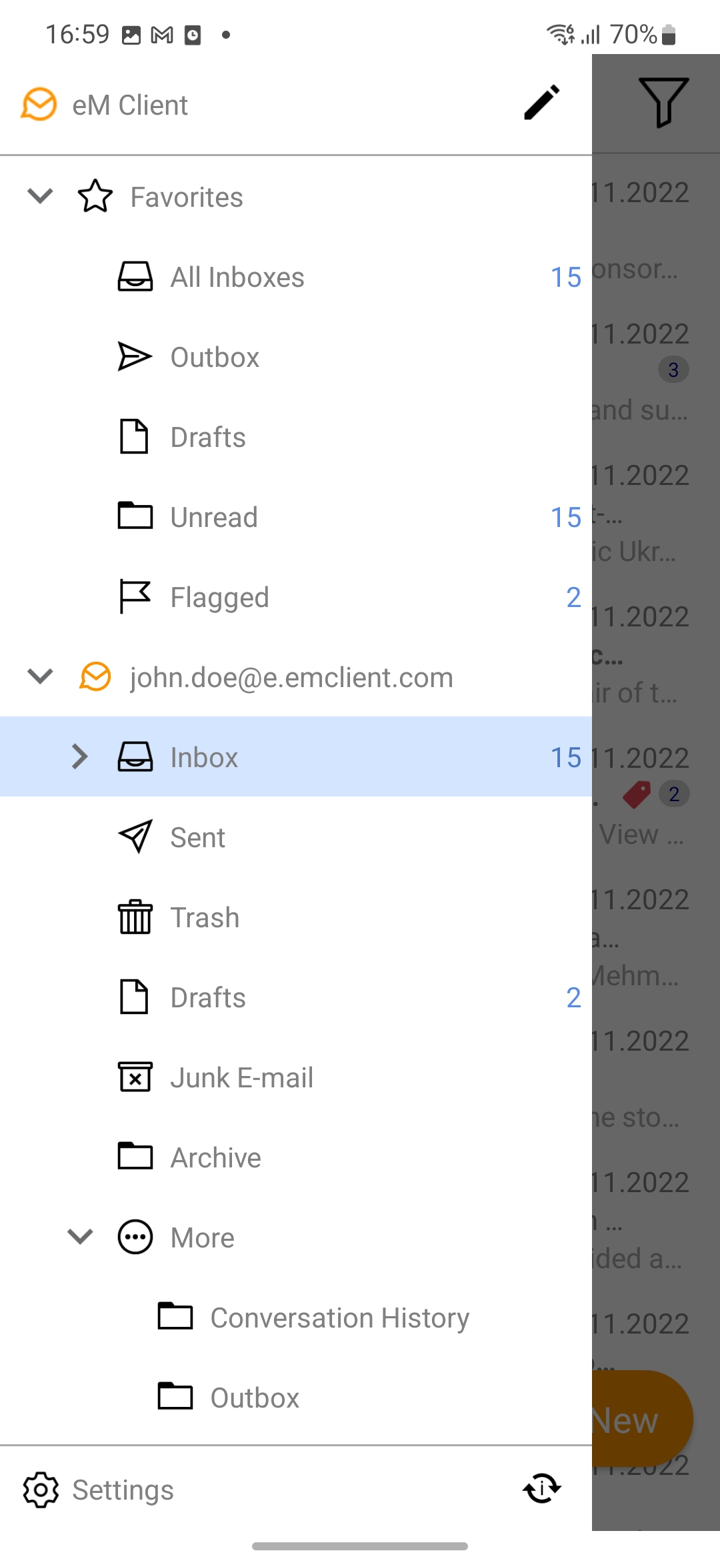This screenshot has width=720, height=1561.
Task: Tap the 16:59 clock in status bar
Action: pyautogui.click(x=77, y=34)
